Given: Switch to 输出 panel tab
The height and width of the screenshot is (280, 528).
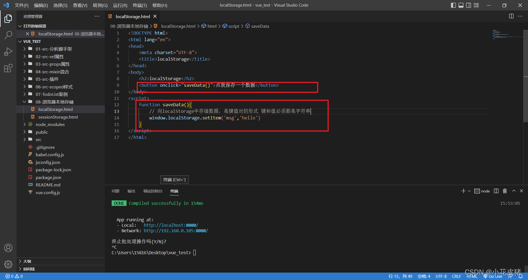Looking at the screenshot, I should pos(131,191).
